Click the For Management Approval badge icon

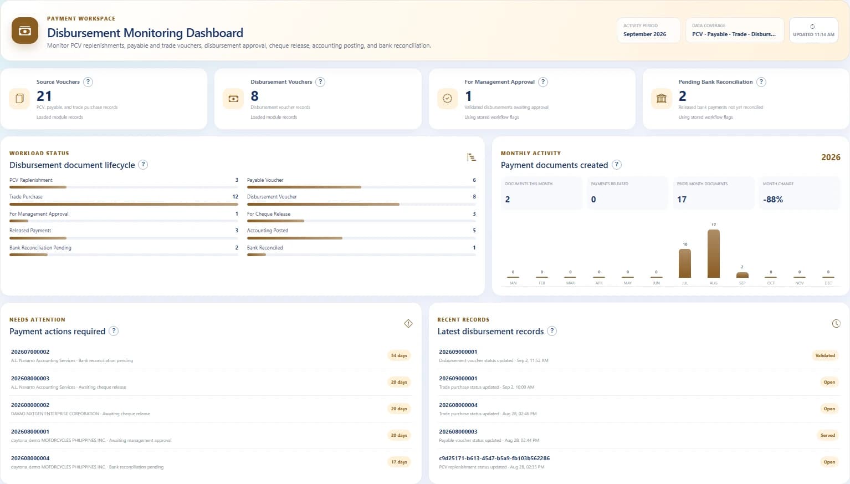tap(447, 99)
